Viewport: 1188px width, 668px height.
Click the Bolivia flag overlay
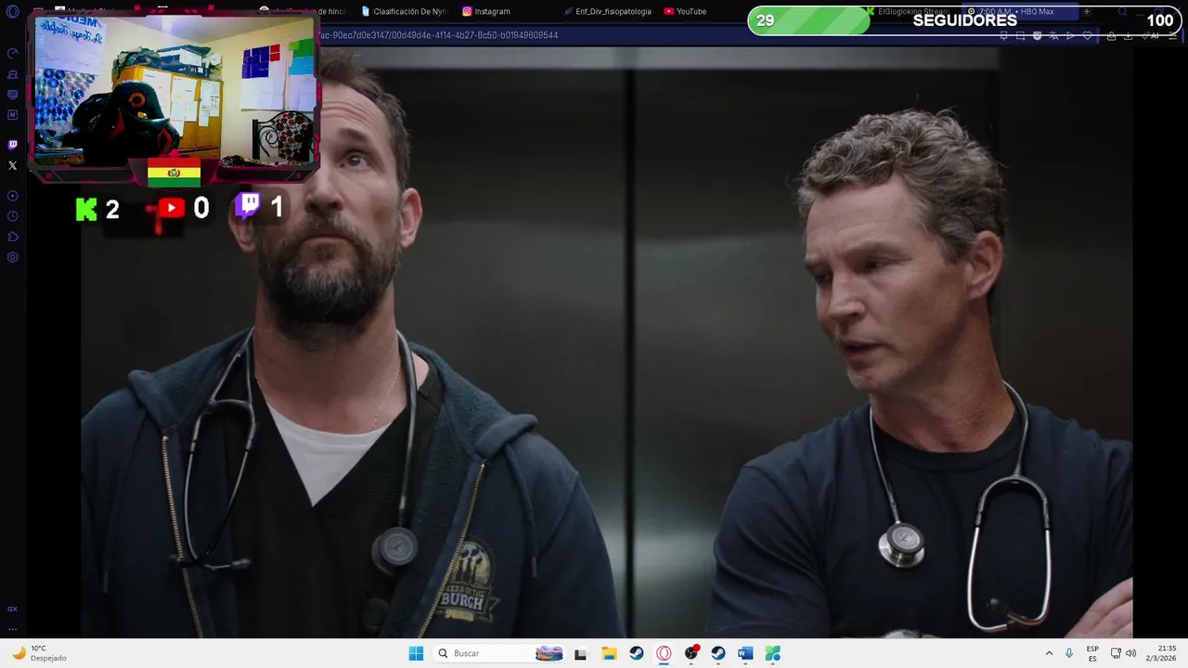174,173
